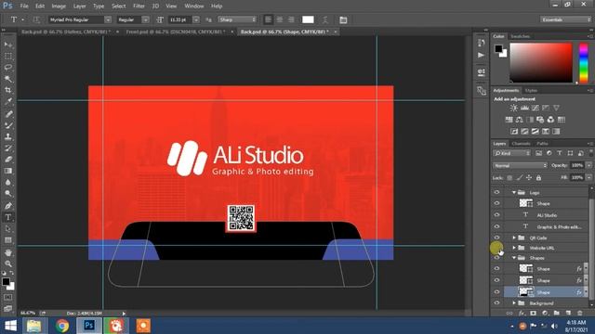Select the Brush tool
The width and height of the screenshot is (595, 334).
[8, 125]
